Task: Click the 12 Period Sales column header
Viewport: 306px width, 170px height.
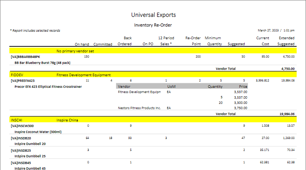Action: (166, 41)
